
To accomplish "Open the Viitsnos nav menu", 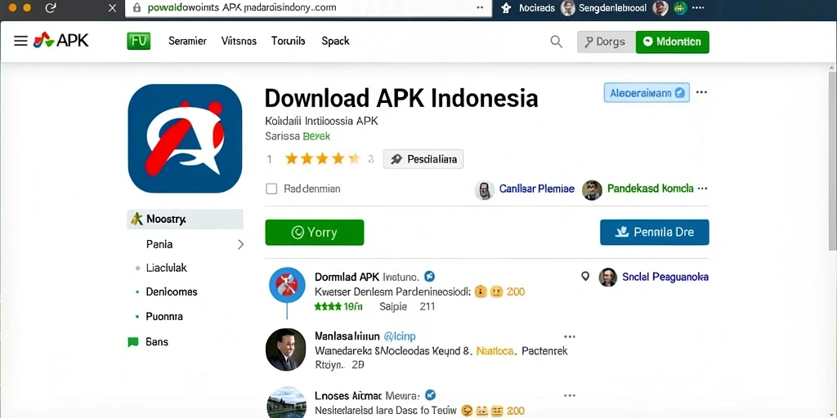I will [x=239, y=41].
